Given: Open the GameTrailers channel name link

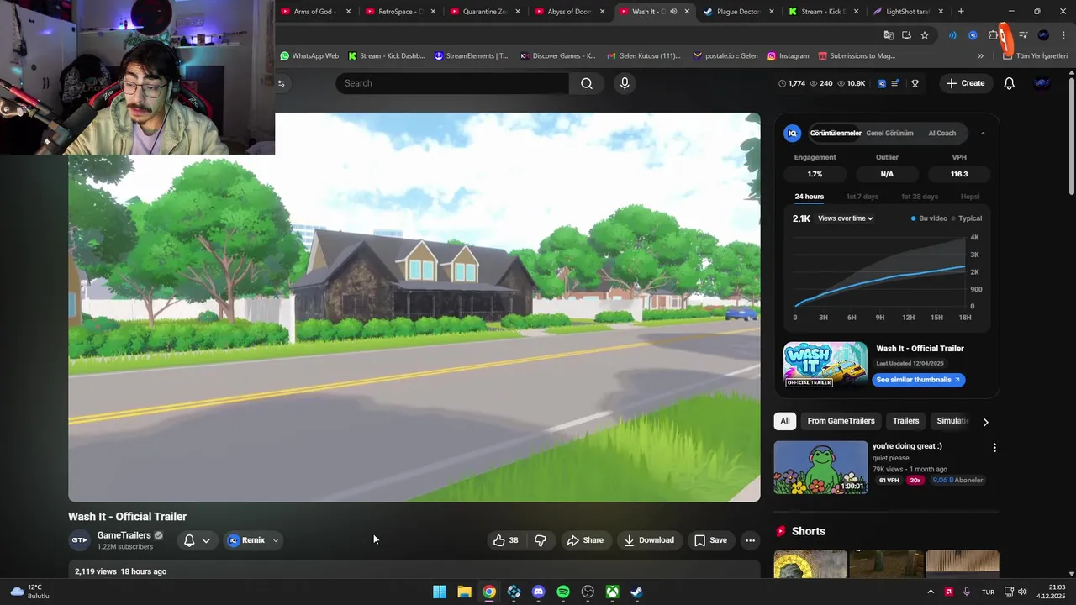Looking at the screenshot, I should pos(124,535).
